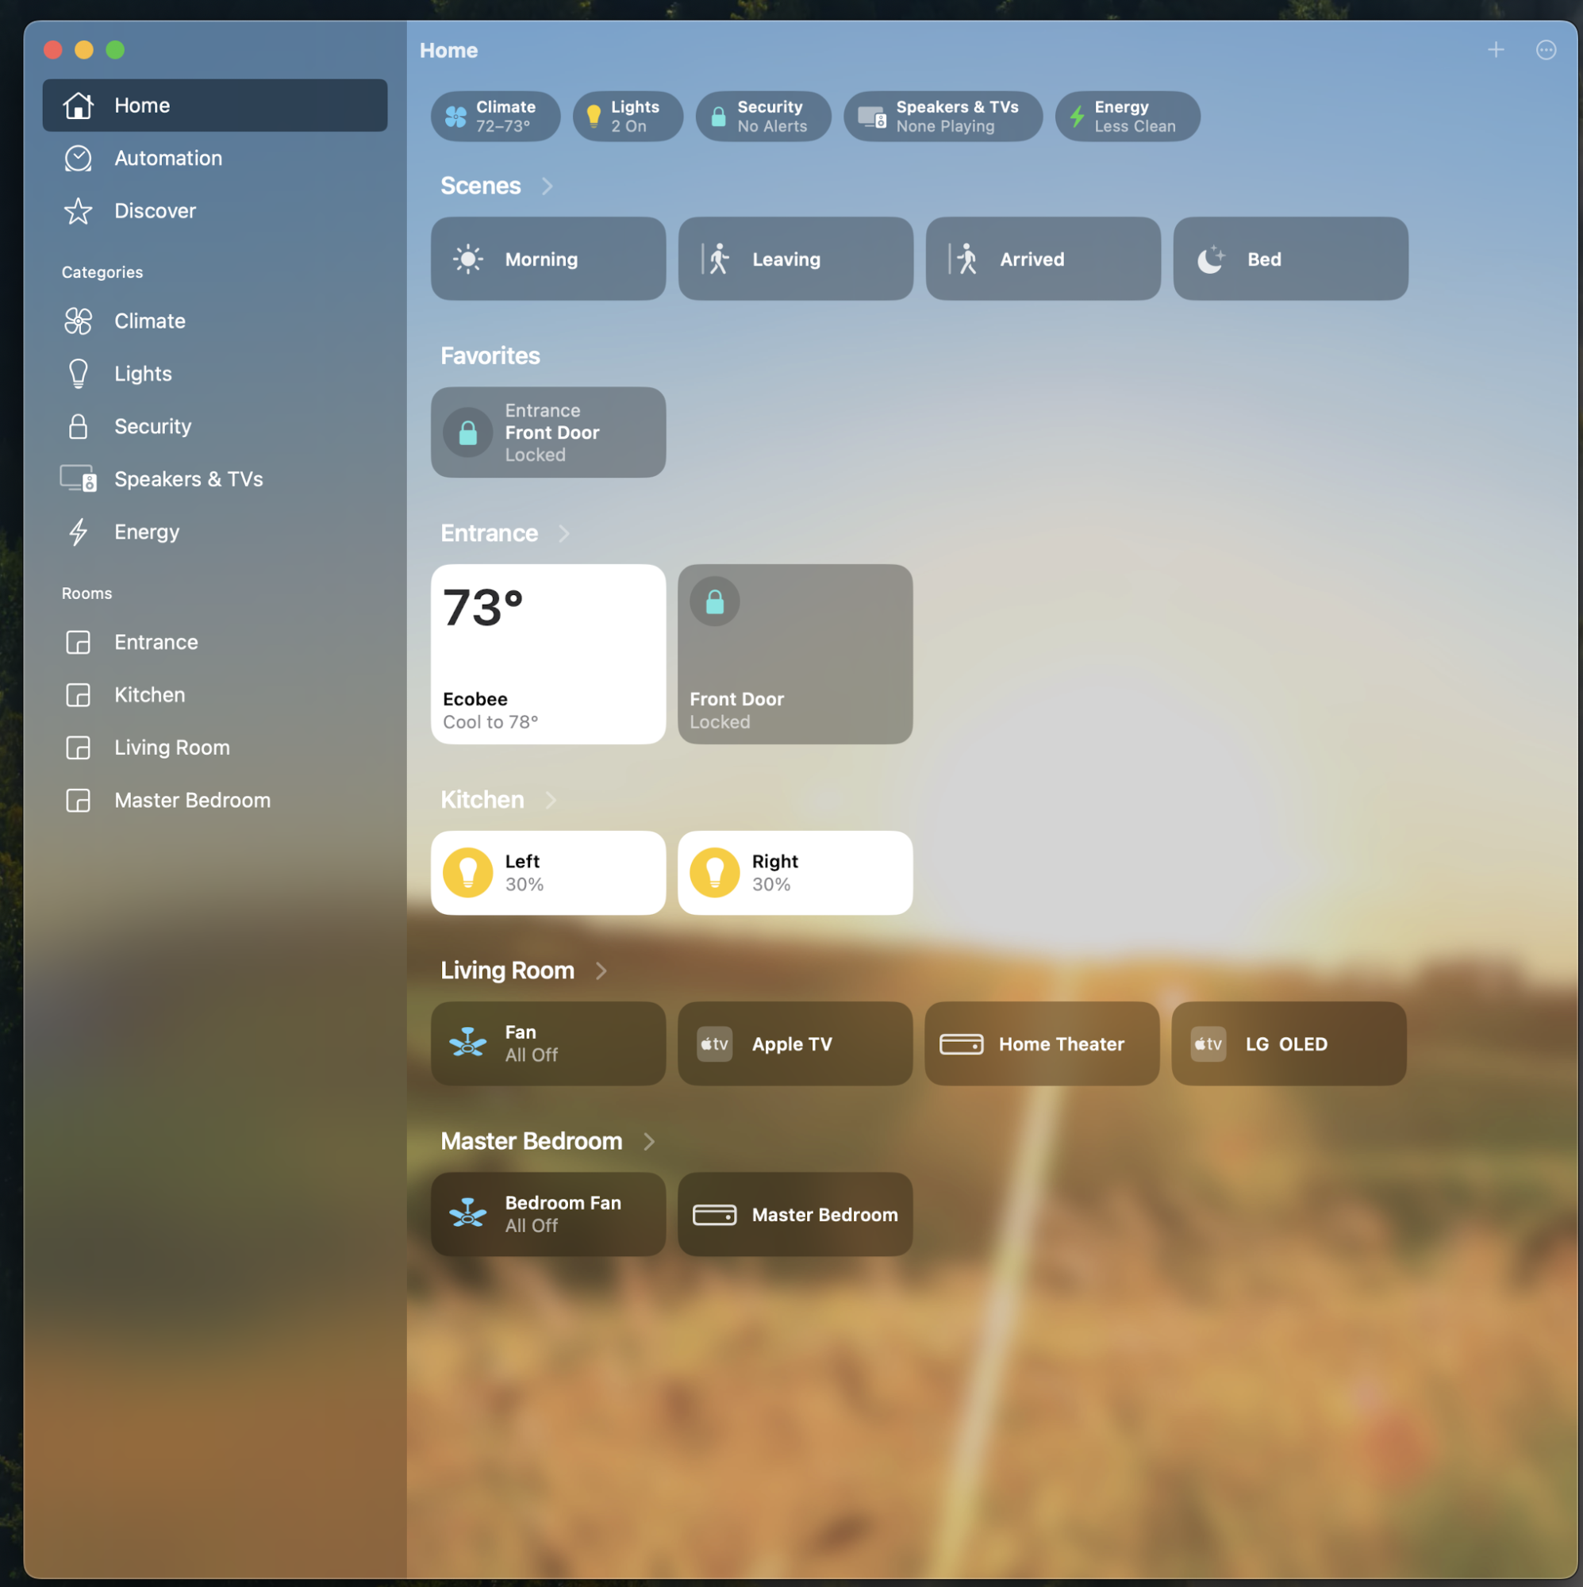Open the Discover sidebar item
The image size is (1583, 1587).
point(155,211)
